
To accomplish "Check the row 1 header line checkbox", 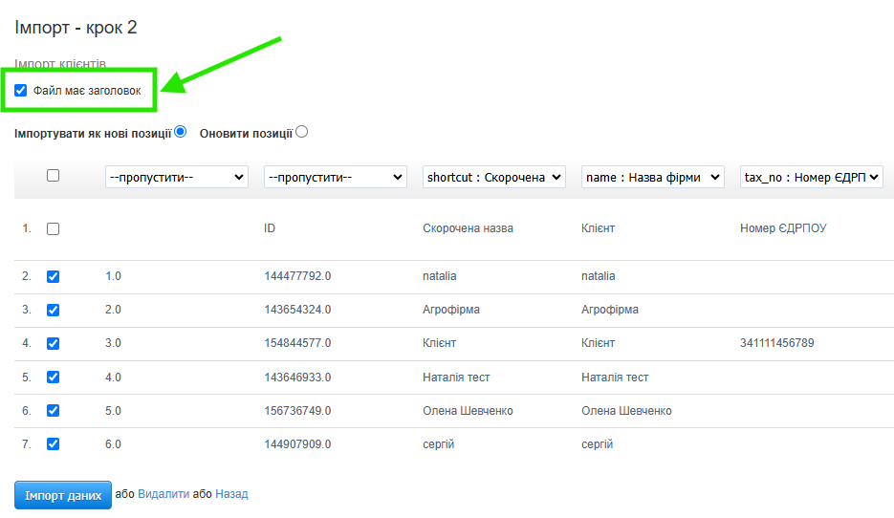I will coord(54,229).
